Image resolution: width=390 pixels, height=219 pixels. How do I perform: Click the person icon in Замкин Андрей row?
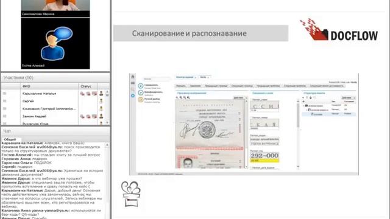[101, 116]
